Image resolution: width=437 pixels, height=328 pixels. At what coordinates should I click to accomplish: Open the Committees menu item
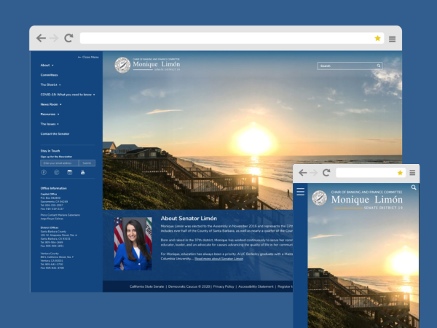click(x=49, y=75)
